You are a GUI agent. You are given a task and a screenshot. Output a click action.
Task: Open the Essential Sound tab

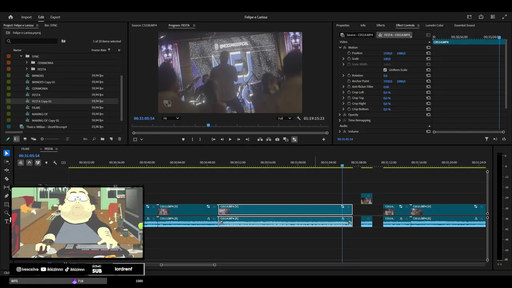[464, 25]
